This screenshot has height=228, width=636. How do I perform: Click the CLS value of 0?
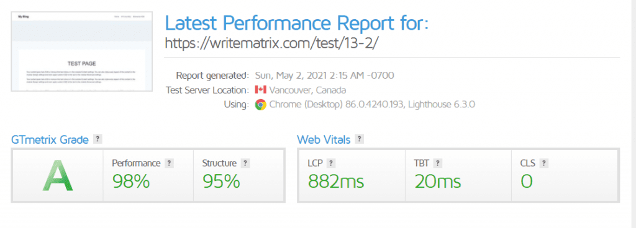point(527,182)
